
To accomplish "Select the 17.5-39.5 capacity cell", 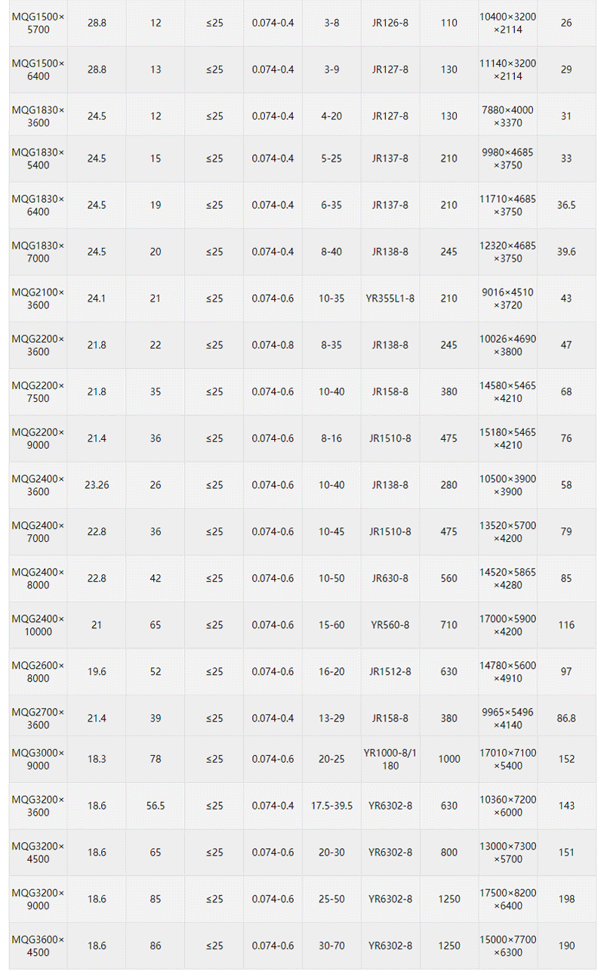I will (331, 806).
